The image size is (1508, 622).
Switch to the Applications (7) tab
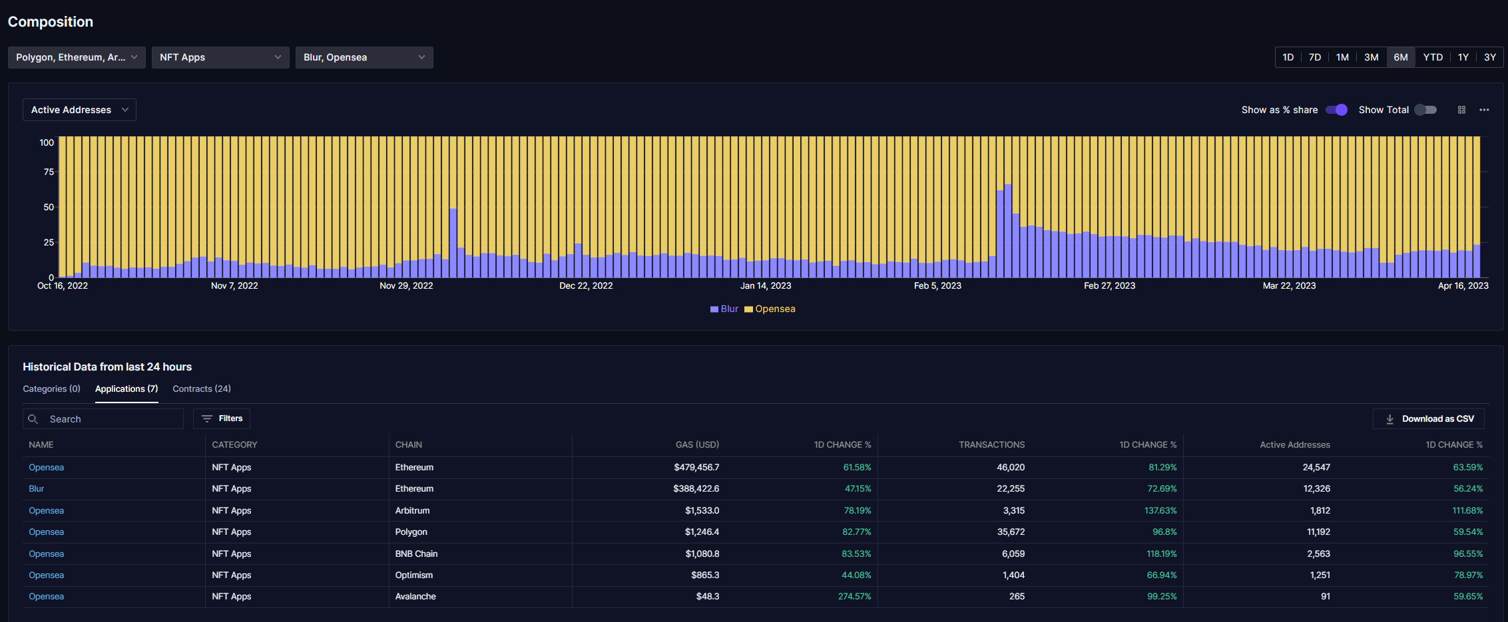[126, 389]
